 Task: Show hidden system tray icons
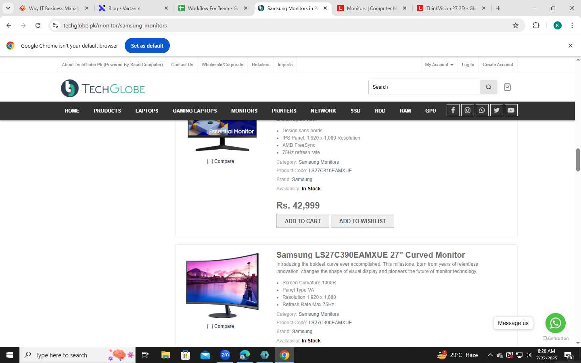490,355
